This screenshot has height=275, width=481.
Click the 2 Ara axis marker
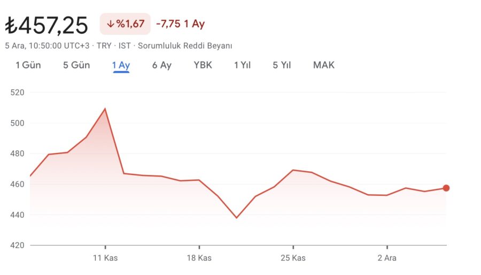tap(387, 258)
